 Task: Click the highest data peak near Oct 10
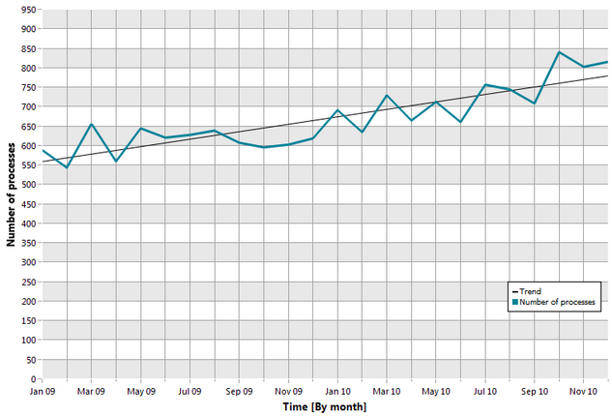point(559,52)
